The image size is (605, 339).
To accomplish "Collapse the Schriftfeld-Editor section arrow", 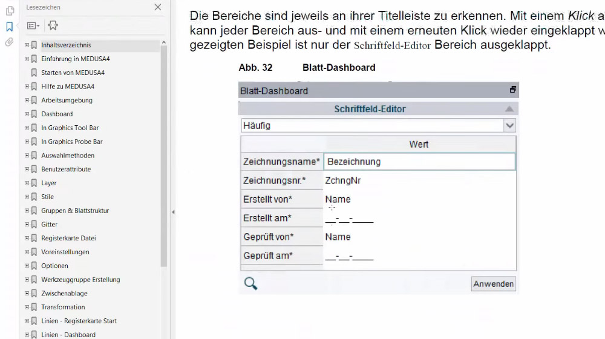I will pyautogui.click(x=509, y=109).
